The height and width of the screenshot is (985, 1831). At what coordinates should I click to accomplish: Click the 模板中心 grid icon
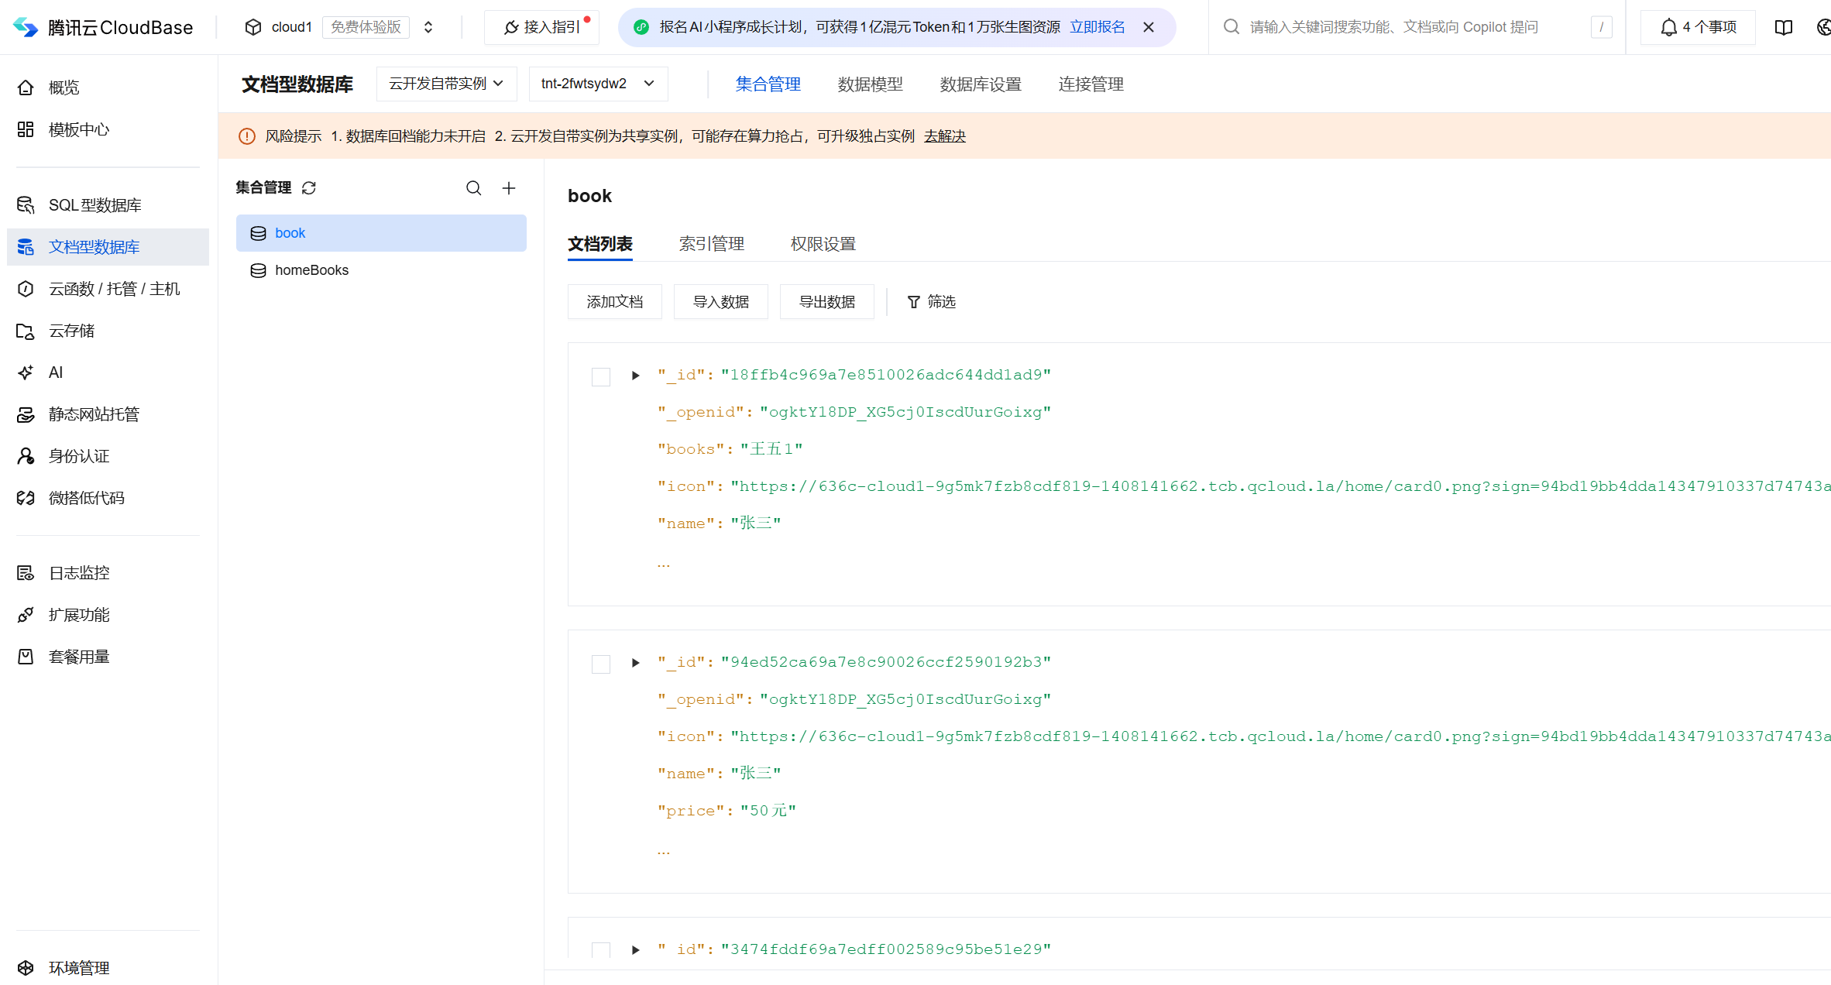coord(26,129)
